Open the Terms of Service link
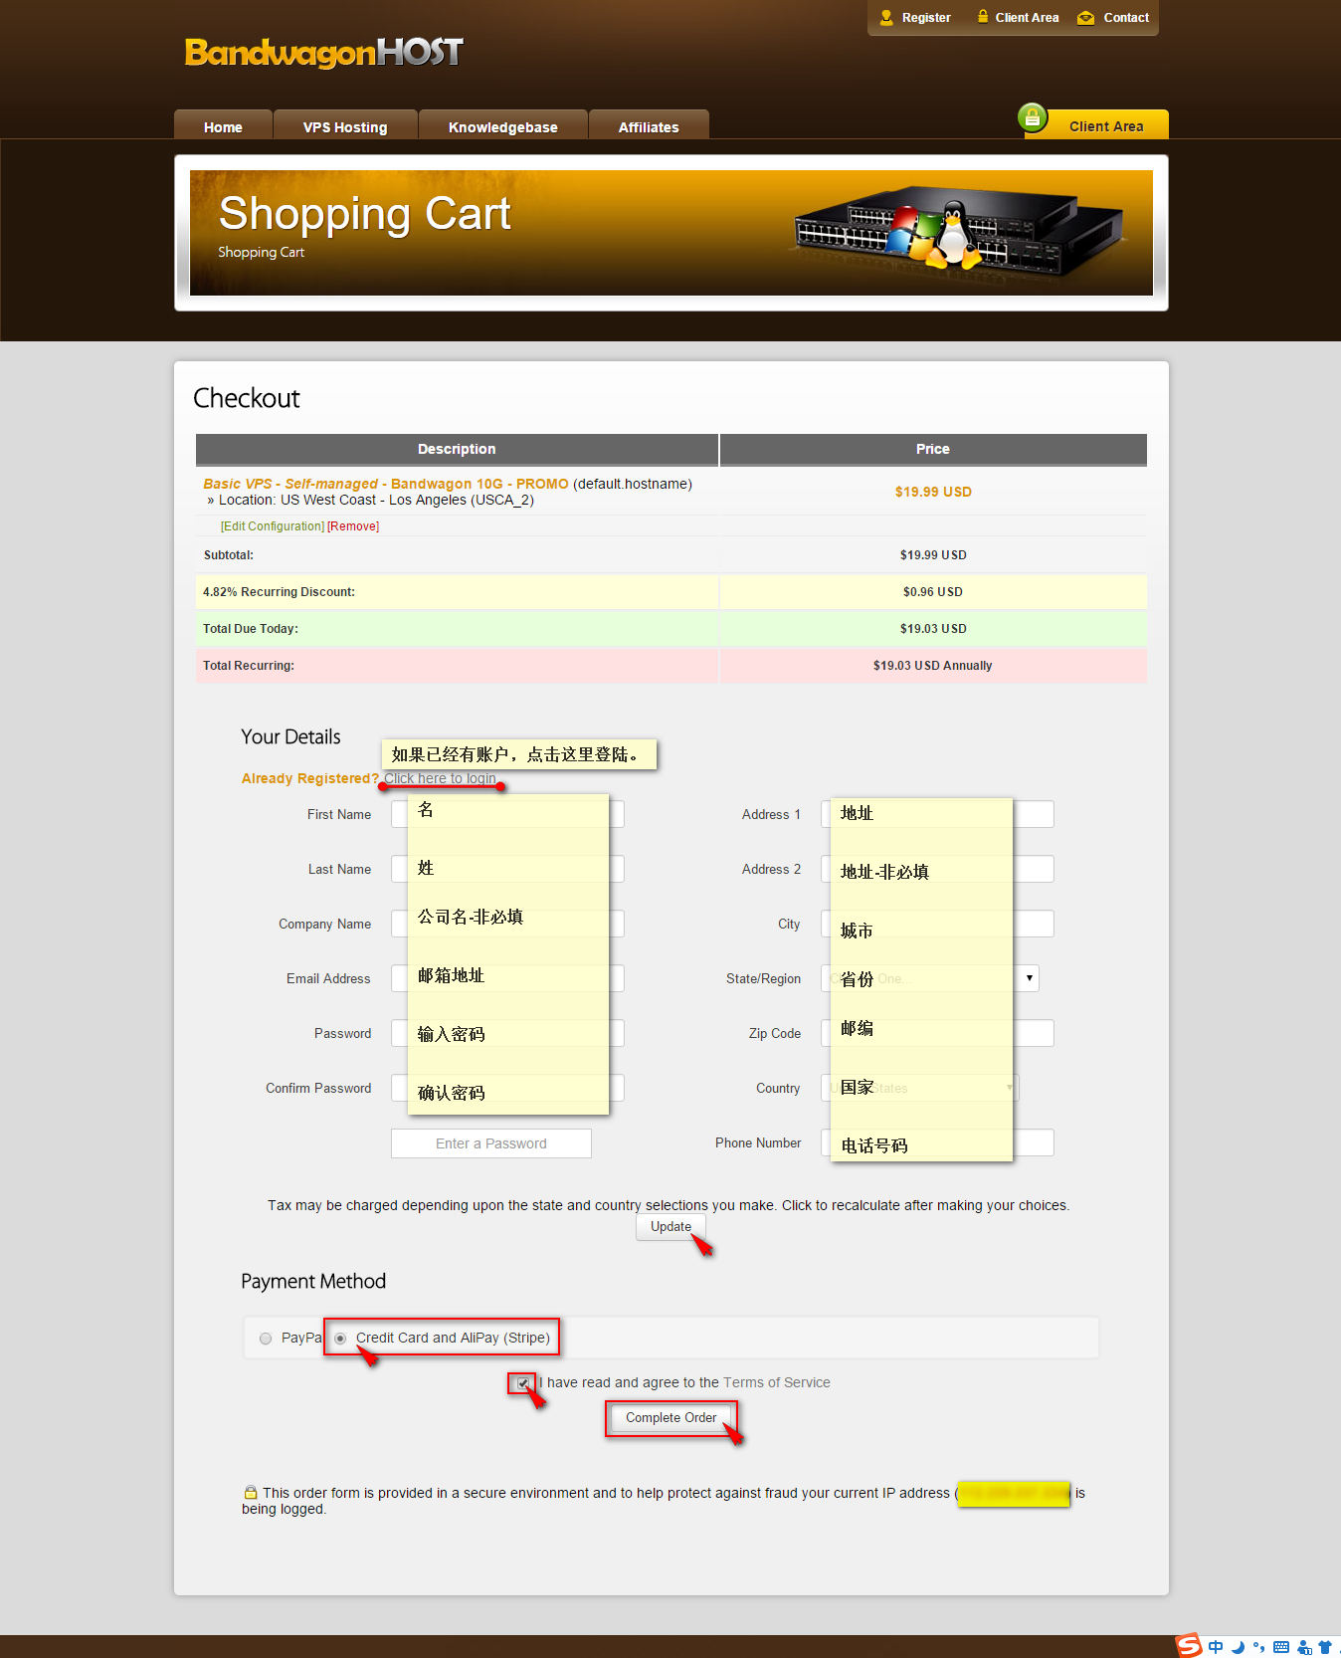 (777, 1382)
